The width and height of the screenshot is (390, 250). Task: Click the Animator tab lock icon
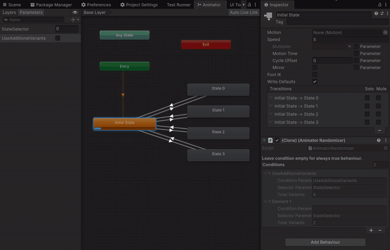coord(249,5)
